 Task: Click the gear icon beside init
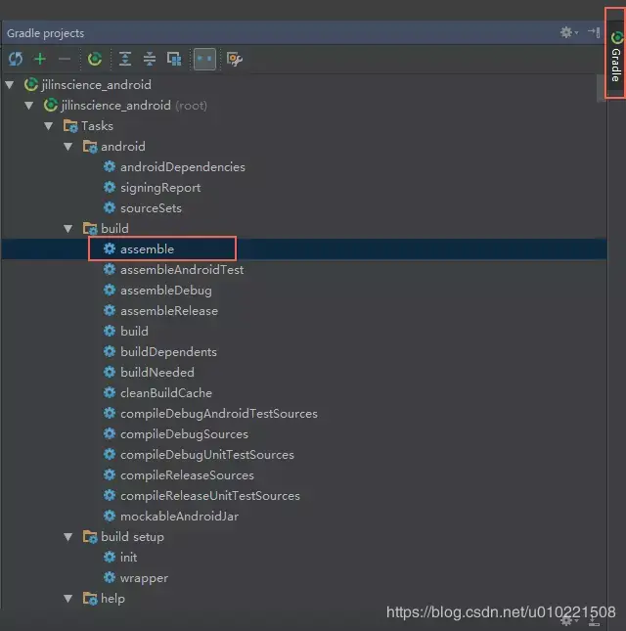[109, 557]
